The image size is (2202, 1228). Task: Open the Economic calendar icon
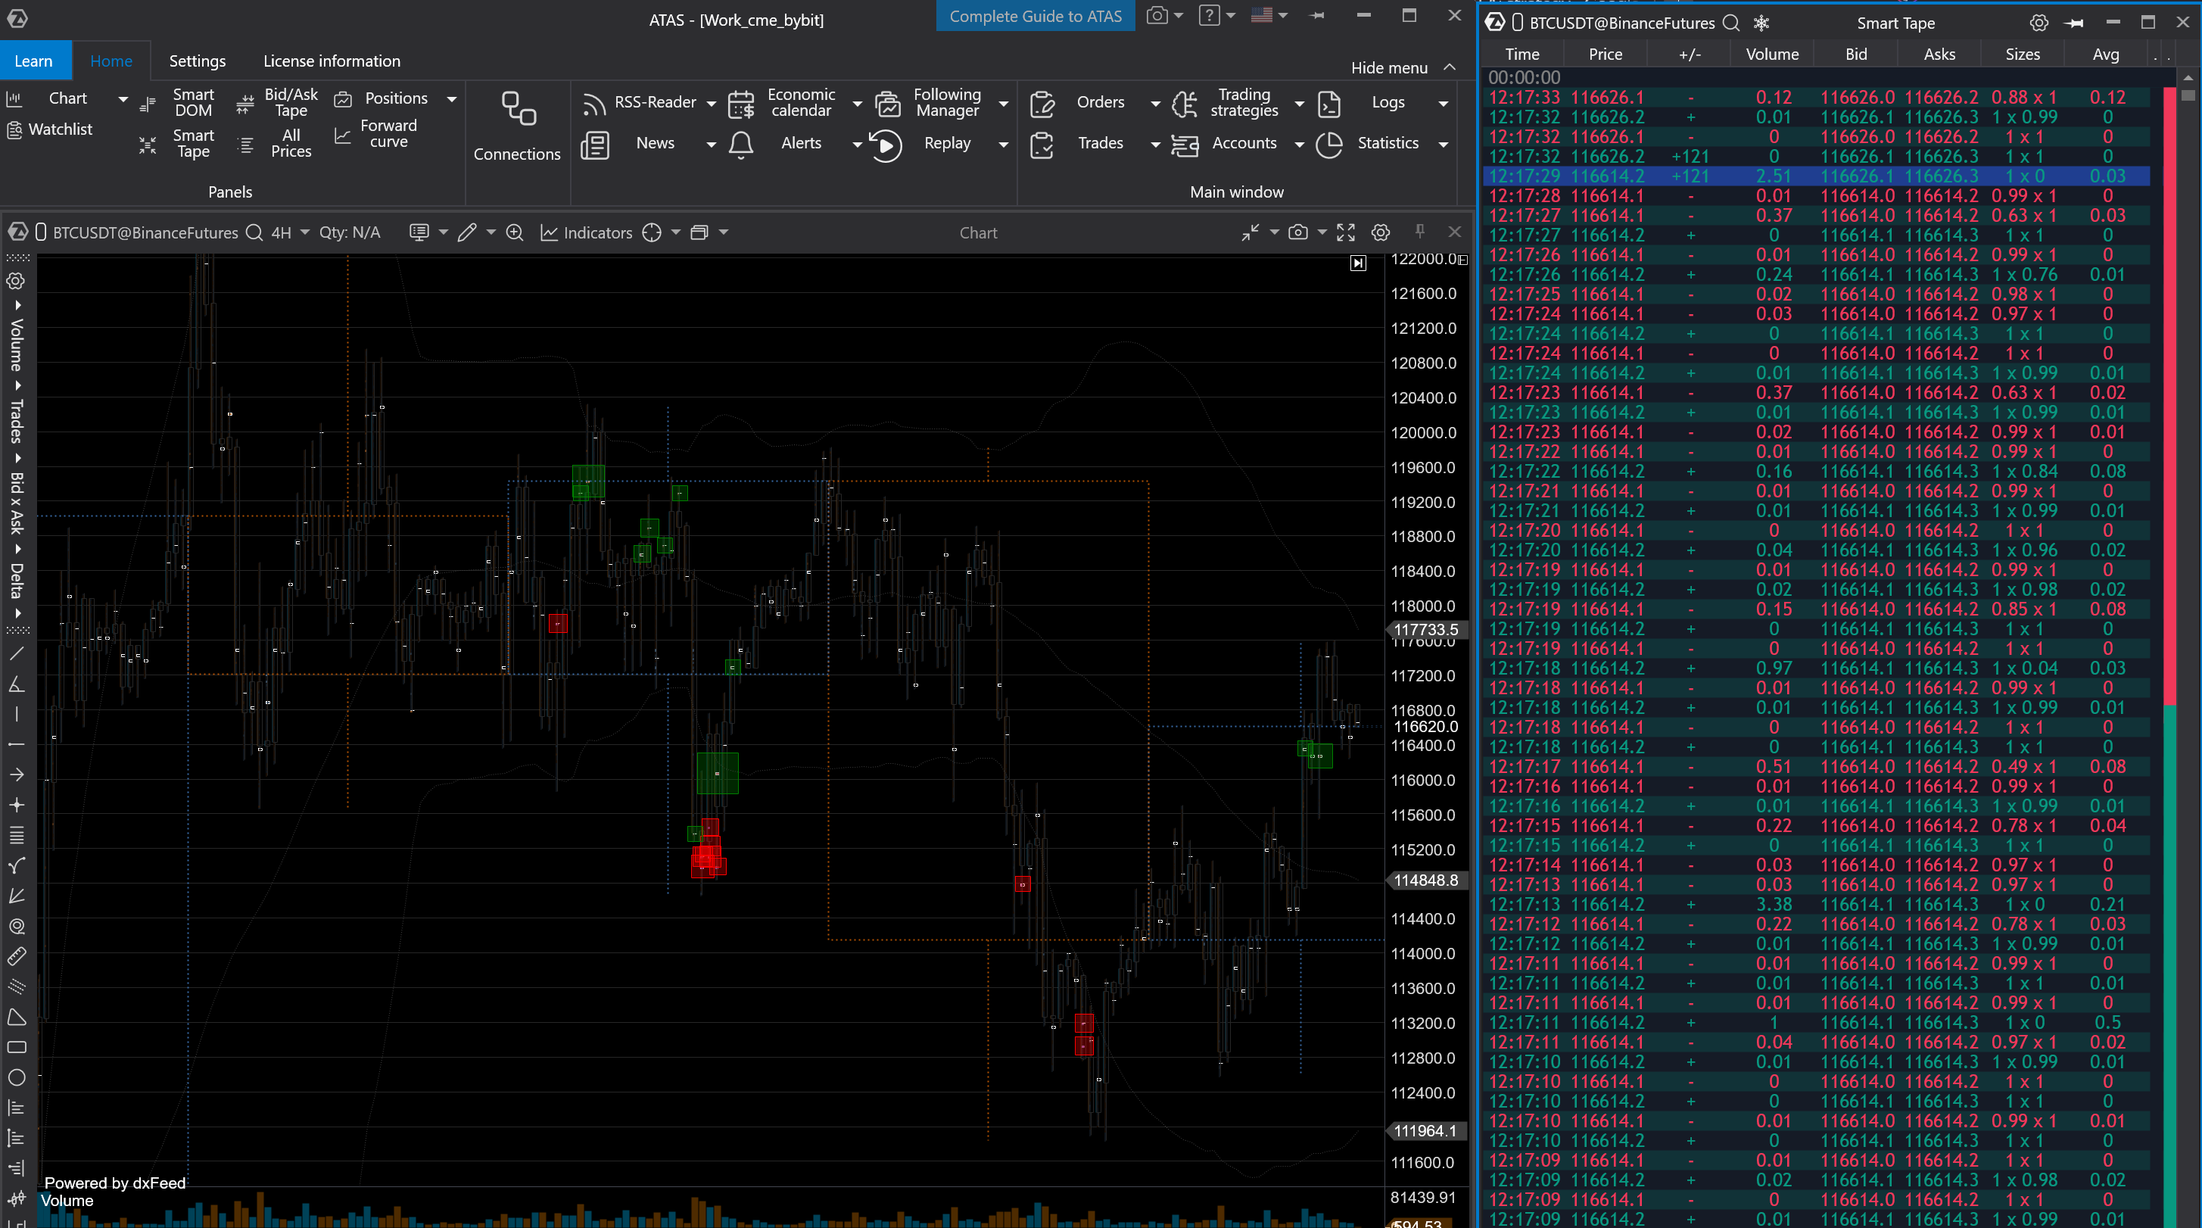click(740, 104)
